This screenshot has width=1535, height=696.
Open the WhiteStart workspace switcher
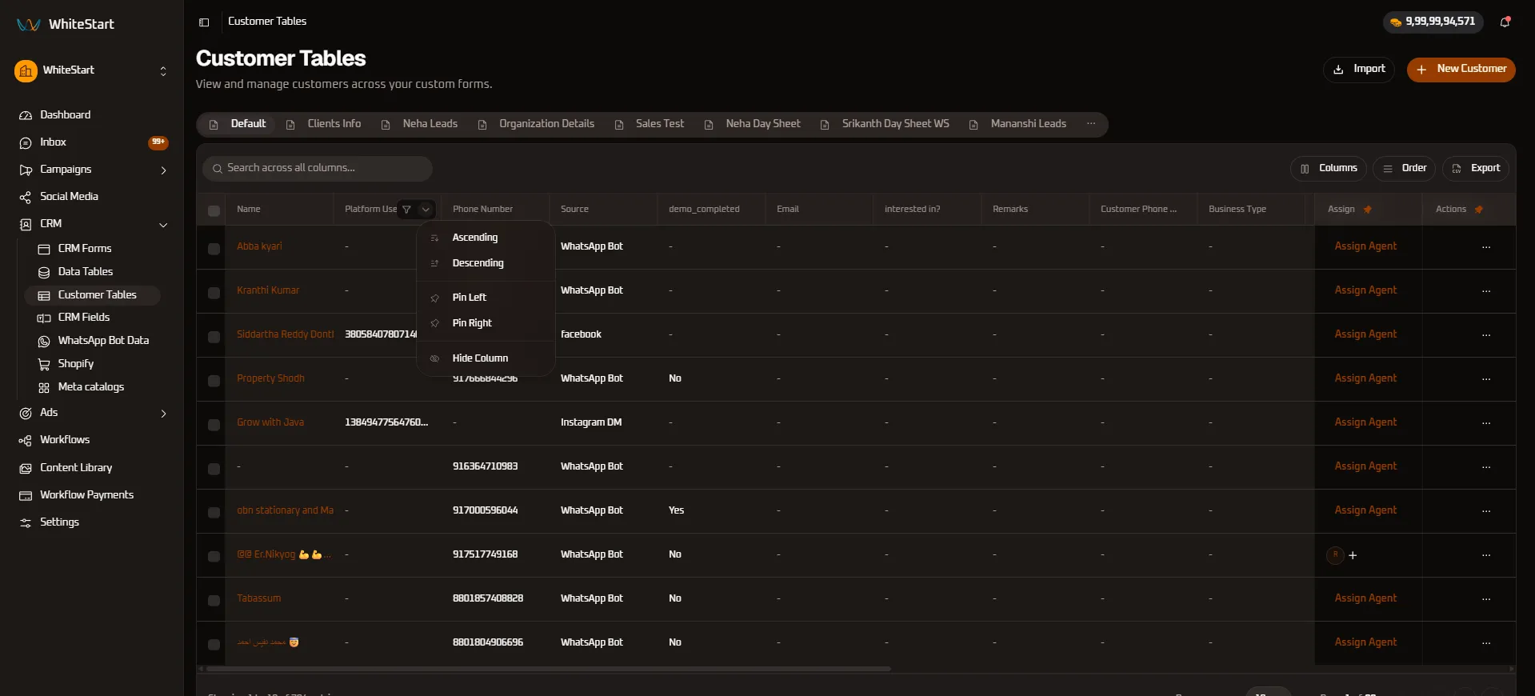click(x=92, y=71)
